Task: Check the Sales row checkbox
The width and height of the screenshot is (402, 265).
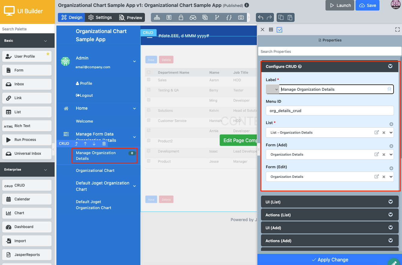Action: [149, 80]
